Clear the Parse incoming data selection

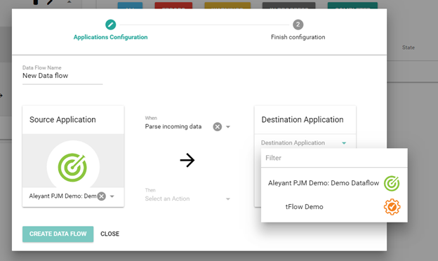(x=218, y=127)
